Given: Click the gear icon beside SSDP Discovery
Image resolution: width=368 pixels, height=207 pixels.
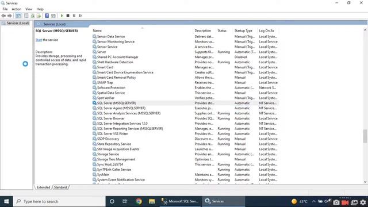Looking at the screenshot, I should tap(94, 139).
